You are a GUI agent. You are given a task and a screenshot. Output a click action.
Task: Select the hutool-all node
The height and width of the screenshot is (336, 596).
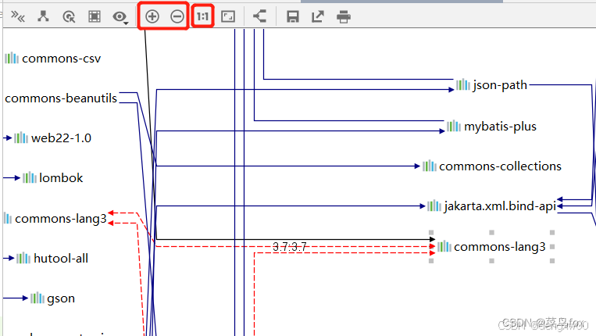point(52,259)
